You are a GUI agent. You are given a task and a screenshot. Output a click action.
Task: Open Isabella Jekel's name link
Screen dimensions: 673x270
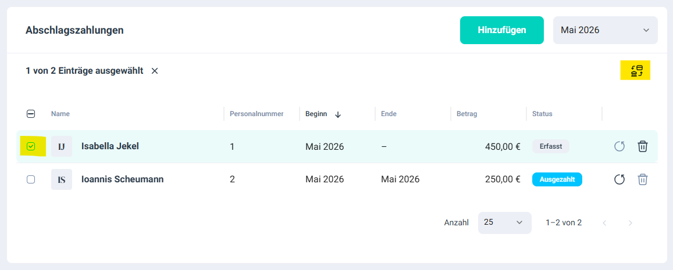coord(110,146)
